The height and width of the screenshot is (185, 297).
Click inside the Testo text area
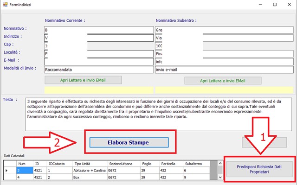pos(159,114)
